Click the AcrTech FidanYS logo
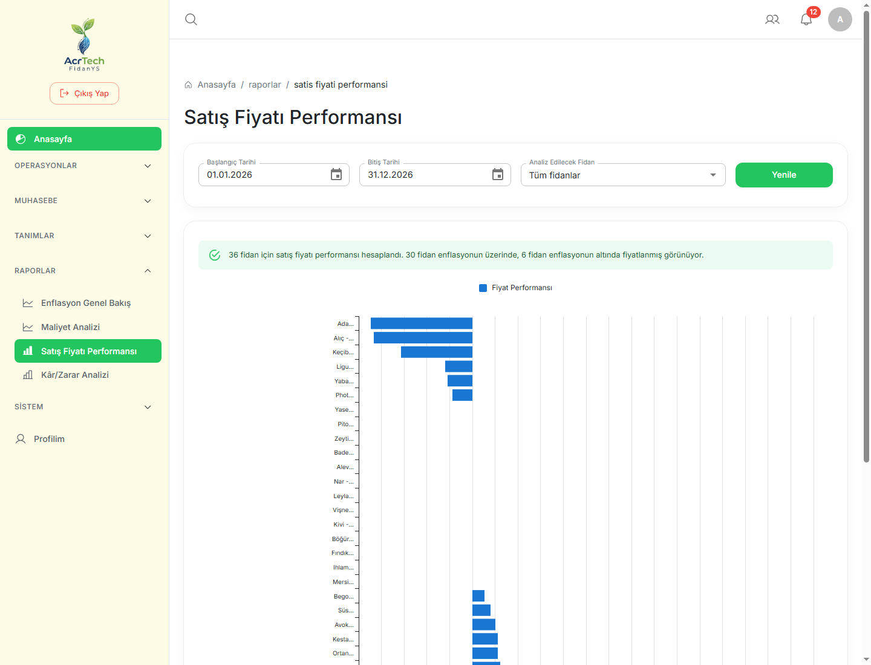Image resolution: width=871 pixels, height=665 pixels. pyautogui.click(x=85, y=45)
